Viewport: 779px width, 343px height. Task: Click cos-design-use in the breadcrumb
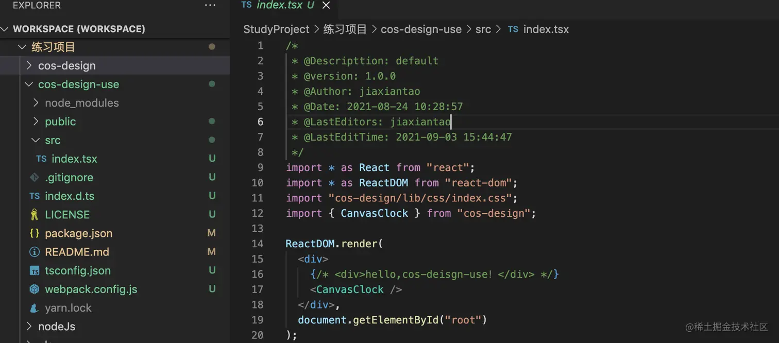(421, 29)
